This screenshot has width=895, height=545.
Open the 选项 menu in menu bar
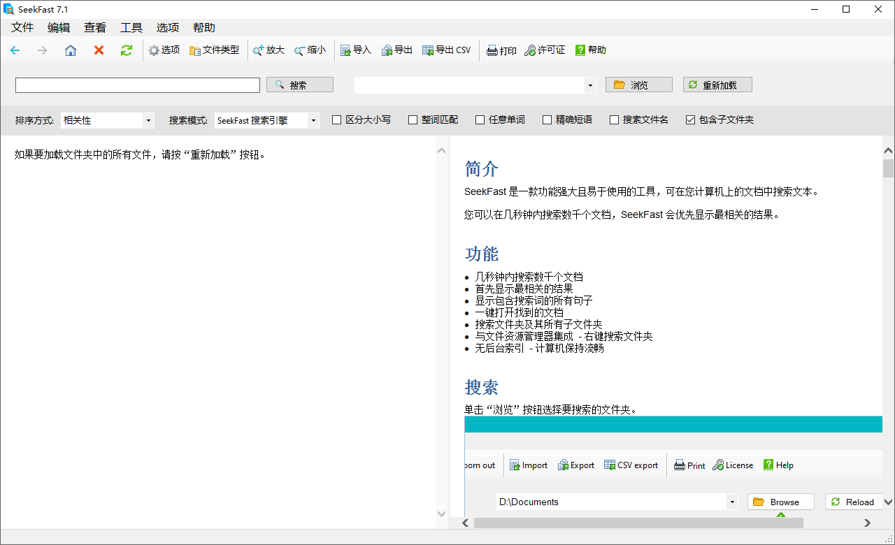click(x=168, y=28)
